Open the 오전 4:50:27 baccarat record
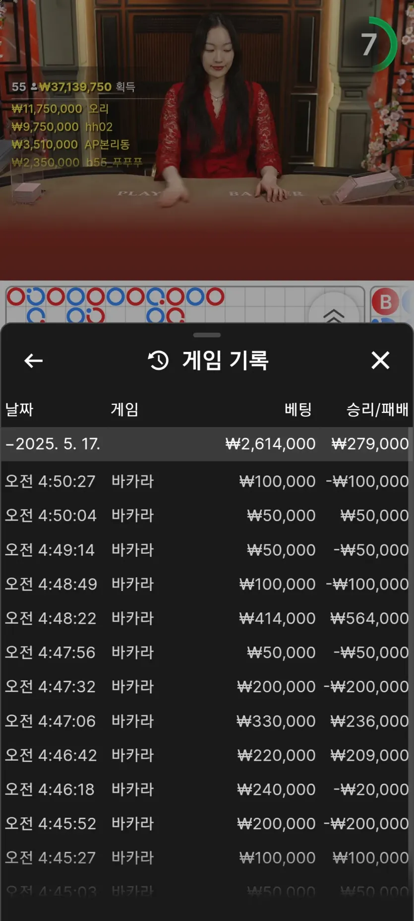Screen dimensions: 414x921 click(x=207, y=481)
